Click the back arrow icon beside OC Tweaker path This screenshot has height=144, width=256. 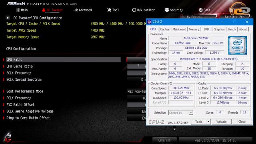[8, 18]
